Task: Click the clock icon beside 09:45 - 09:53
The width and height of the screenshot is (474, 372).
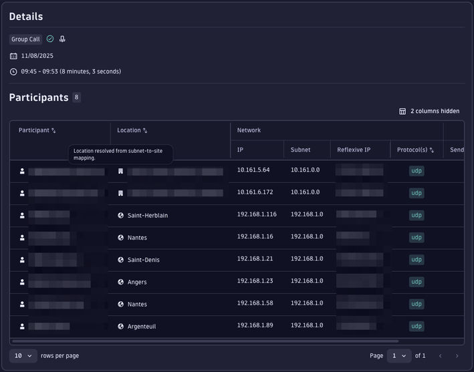Action: [x=13, y=71]
